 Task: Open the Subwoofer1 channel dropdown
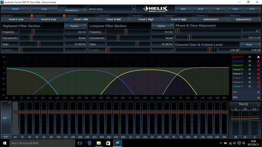click(x=212, y=19)
